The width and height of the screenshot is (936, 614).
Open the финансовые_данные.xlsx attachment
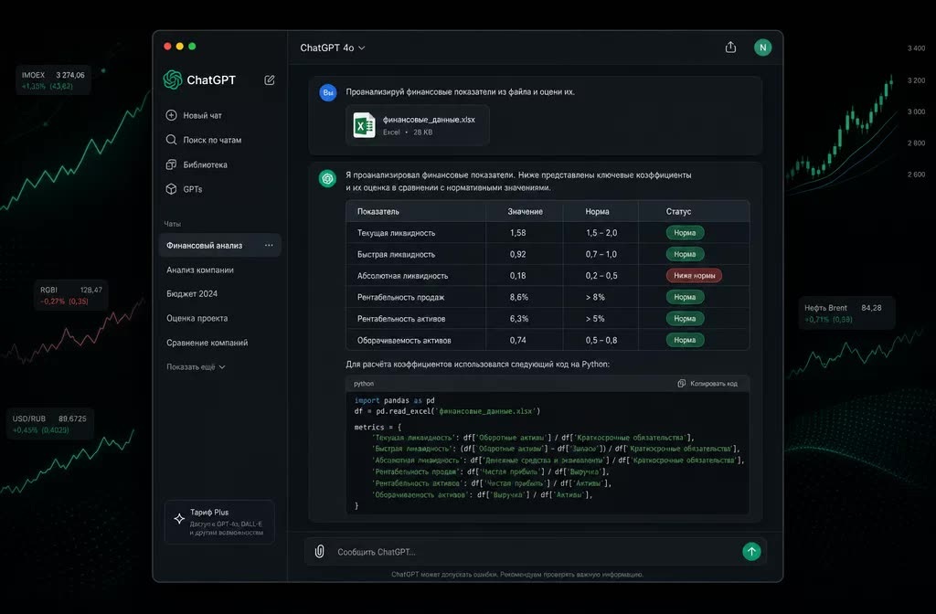coord(417,125)
